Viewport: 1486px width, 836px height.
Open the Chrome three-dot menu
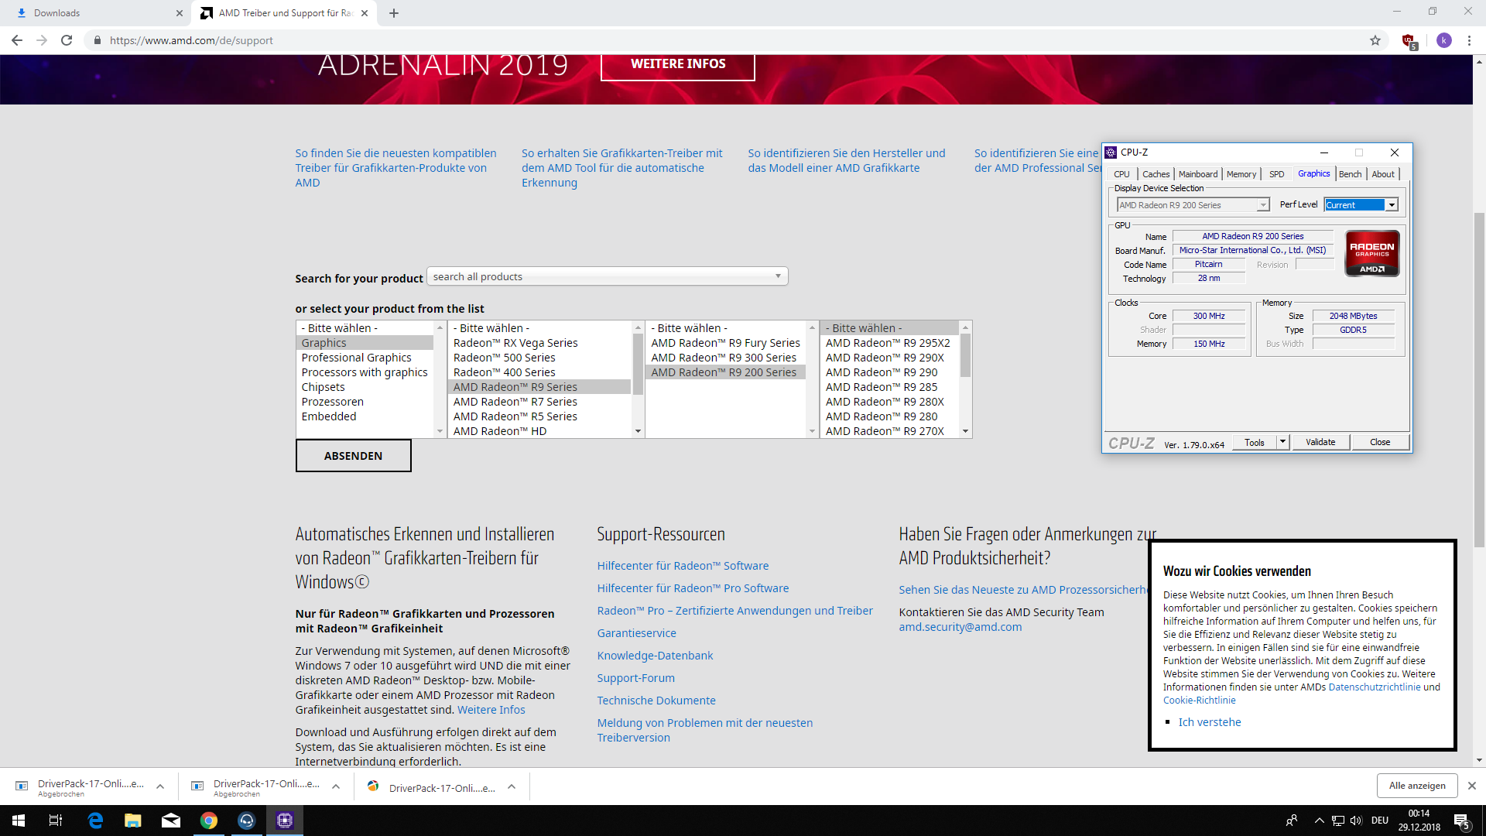pos(1469,40)
